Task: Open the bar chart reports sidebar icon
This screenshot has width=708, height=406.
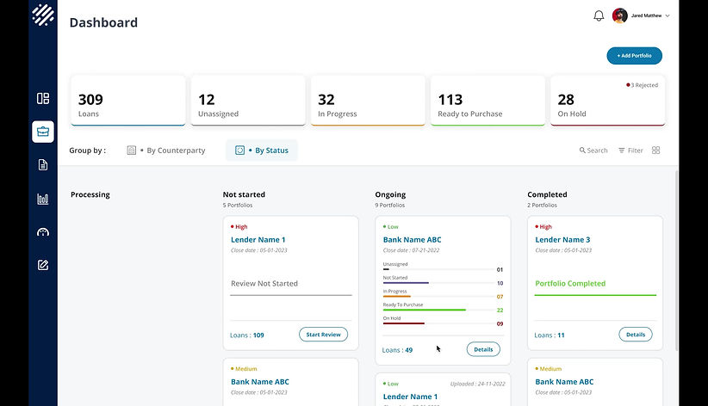Action: [43, 199]
